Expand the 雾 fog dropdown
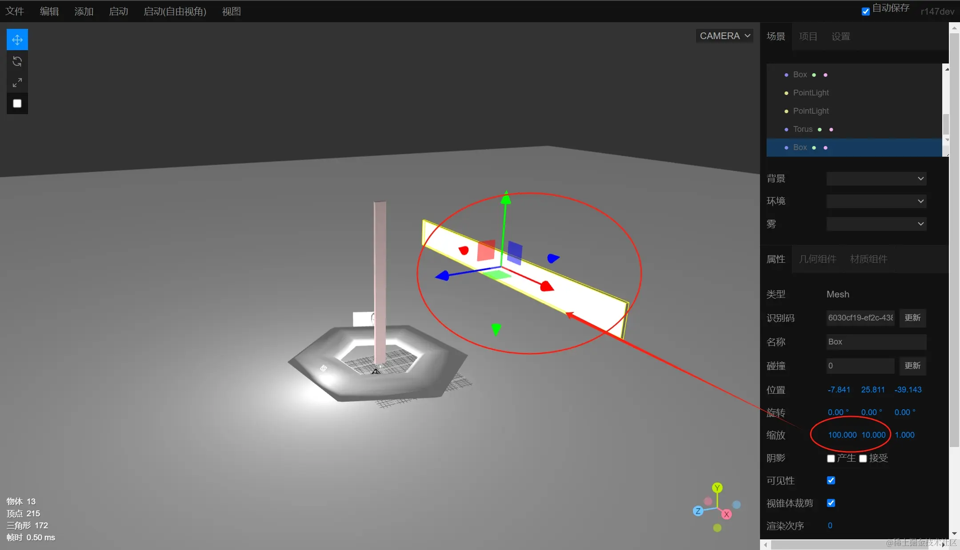Screen dimensions: 960x550 [x=876, y=224]
